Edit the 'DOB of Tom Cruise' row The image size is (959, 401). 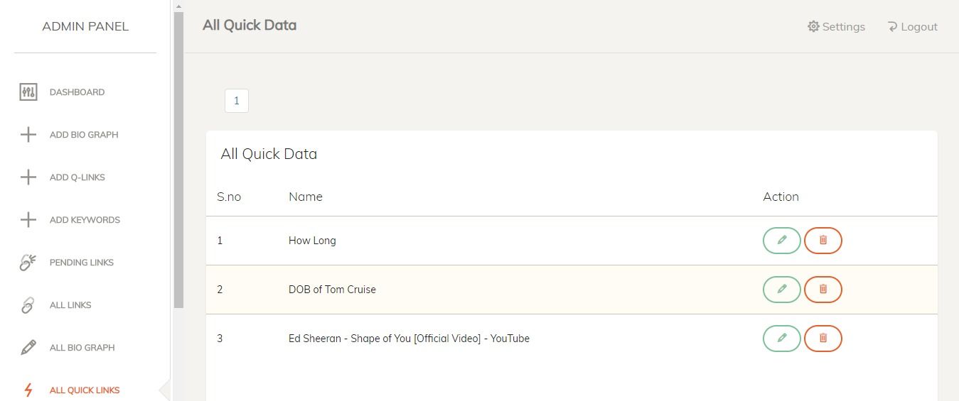tap(782, 290)
